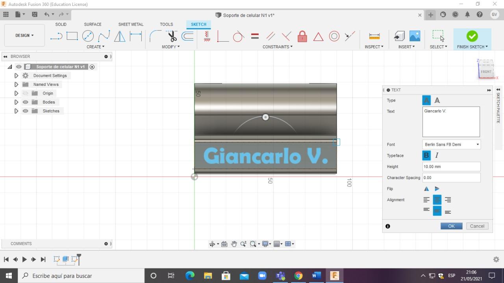Select the Mirror sketch tool
This screenshot has height=283, width=504.
pyautogui.click(x=120, y=37)
